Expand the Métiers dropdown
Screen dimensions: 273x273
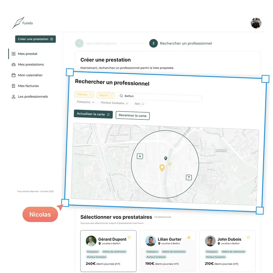point(84,95)
